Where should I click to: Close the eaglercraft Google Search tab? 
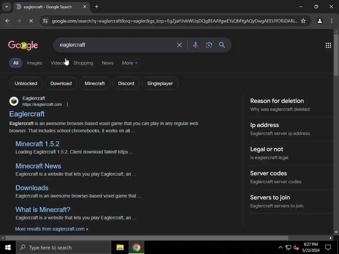pyautogui.click(x=85, y=7)
